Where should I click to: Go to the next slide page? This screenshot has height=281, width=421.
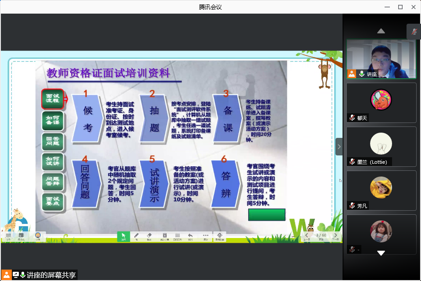pos(335,236)
